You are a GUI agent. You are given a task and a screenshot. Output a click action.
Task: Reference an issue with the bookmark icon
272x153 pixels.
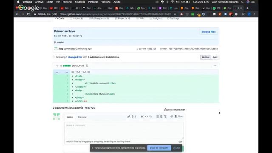(x=176, y=116)
